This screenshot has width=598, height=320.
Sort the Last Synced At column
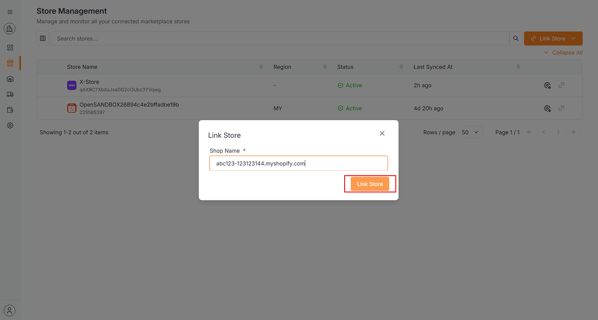pyautogui.click(x=518, y=67)
